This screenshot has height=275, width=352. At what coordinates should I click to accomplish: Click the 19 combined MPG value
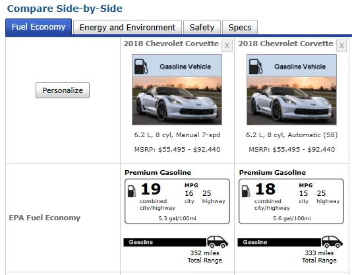click(151, 189)
